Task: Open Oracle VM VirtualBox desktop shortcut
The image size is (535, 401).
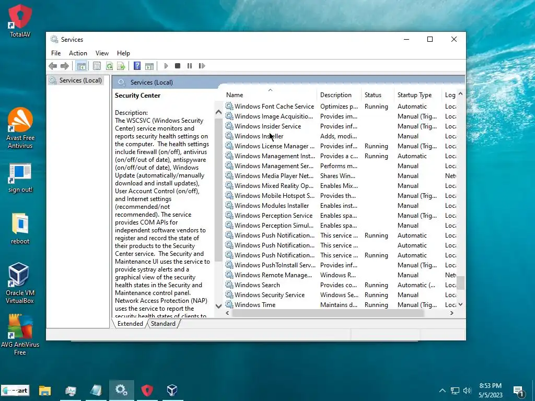Action: pos(19,283)
